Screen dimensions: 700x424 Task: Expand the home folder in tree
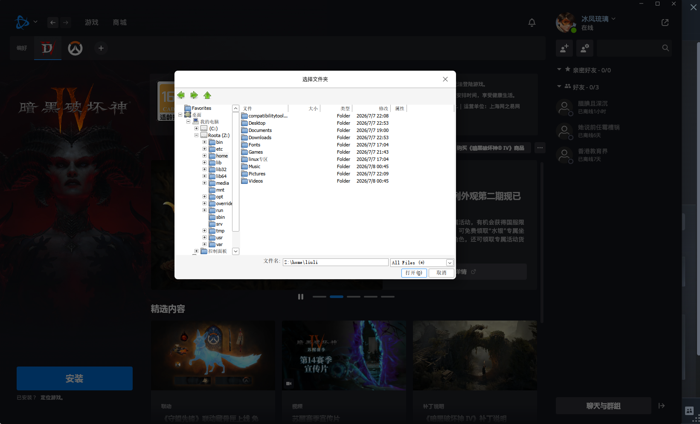click(204, 156)
